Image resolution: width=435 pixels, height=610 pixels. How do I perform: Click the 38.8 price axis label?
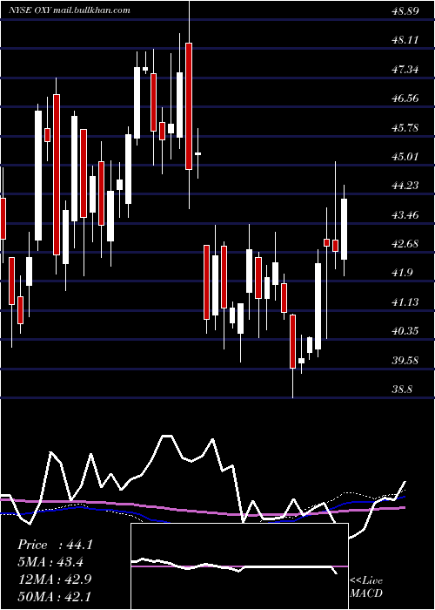pyautogui.click(x=402, y=389)
